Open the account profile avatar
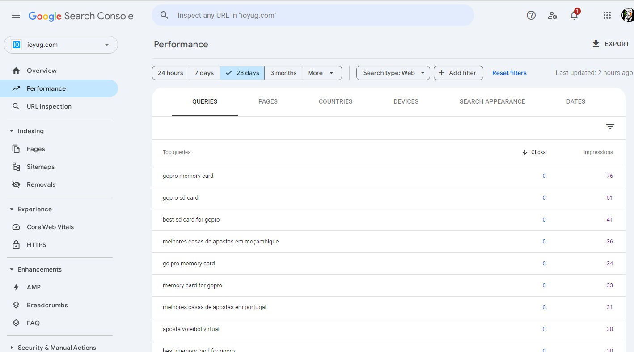The image size is (634, 352). pyautogui.click(x=628, y=15)
